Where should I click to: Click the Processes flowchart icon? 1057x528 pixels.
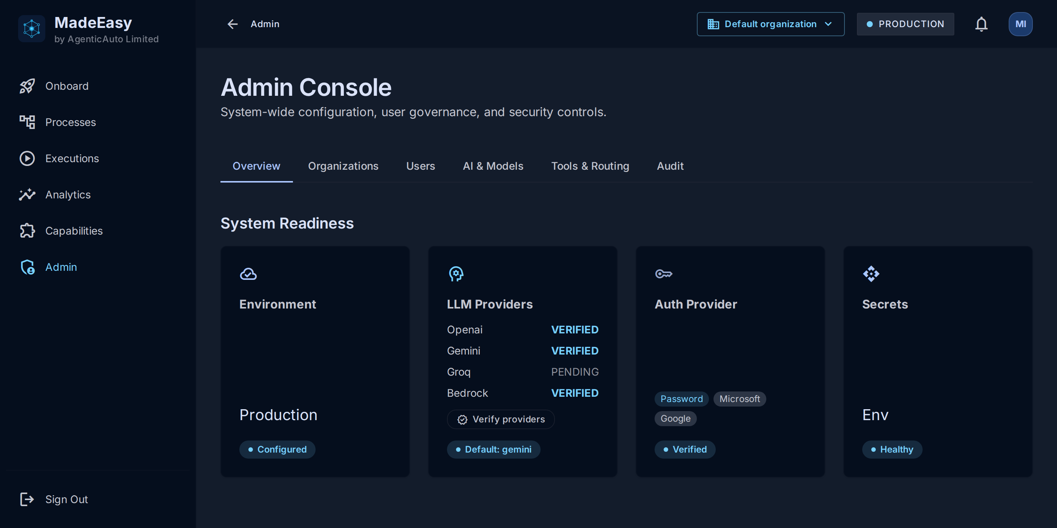click(27, 122)
